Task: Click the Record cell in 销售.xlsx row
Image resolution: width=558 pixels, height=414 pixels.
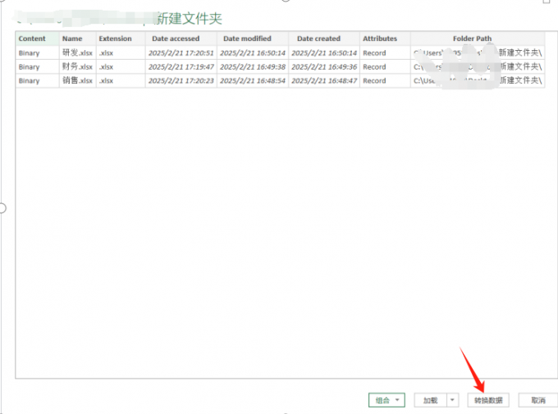Action: click(x=374, y=80)
